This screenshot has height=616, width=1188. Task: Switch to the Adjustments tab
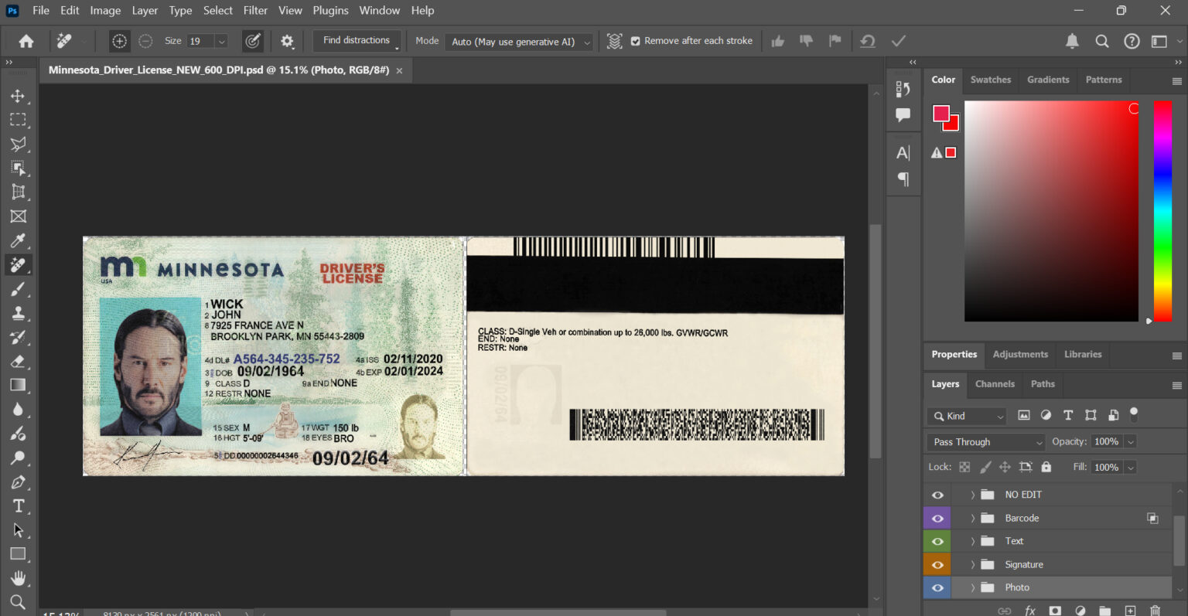coord(1020,355)
